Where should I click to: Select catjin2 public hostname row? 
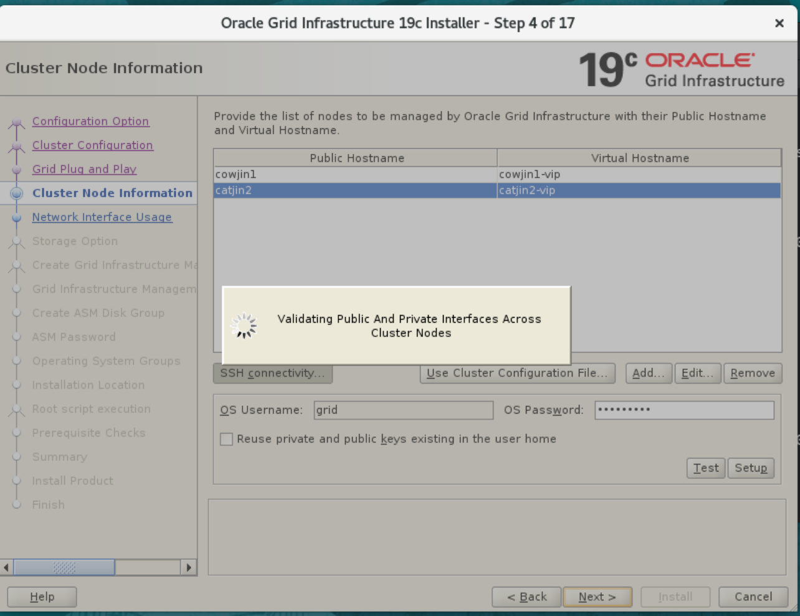pos(355,191)
